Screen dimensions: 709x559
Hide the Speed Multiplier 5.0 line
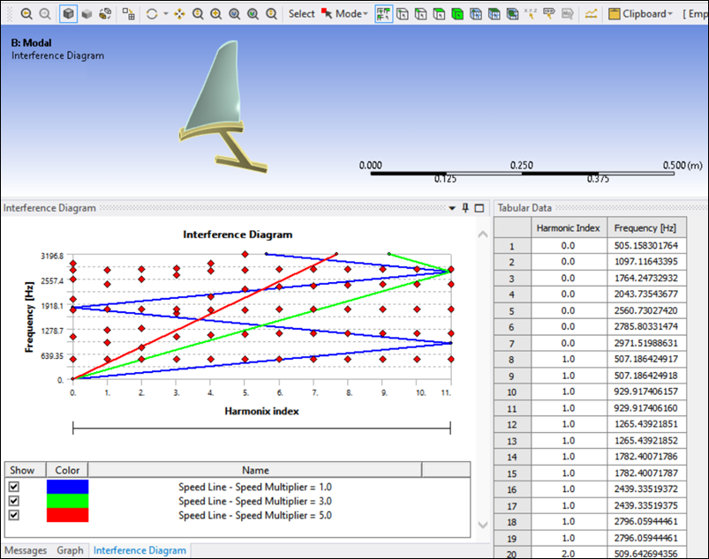point(14,515)
